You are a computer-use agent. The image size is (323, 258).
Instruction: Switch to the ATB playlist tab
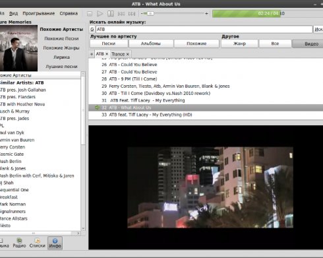(100, 54)
